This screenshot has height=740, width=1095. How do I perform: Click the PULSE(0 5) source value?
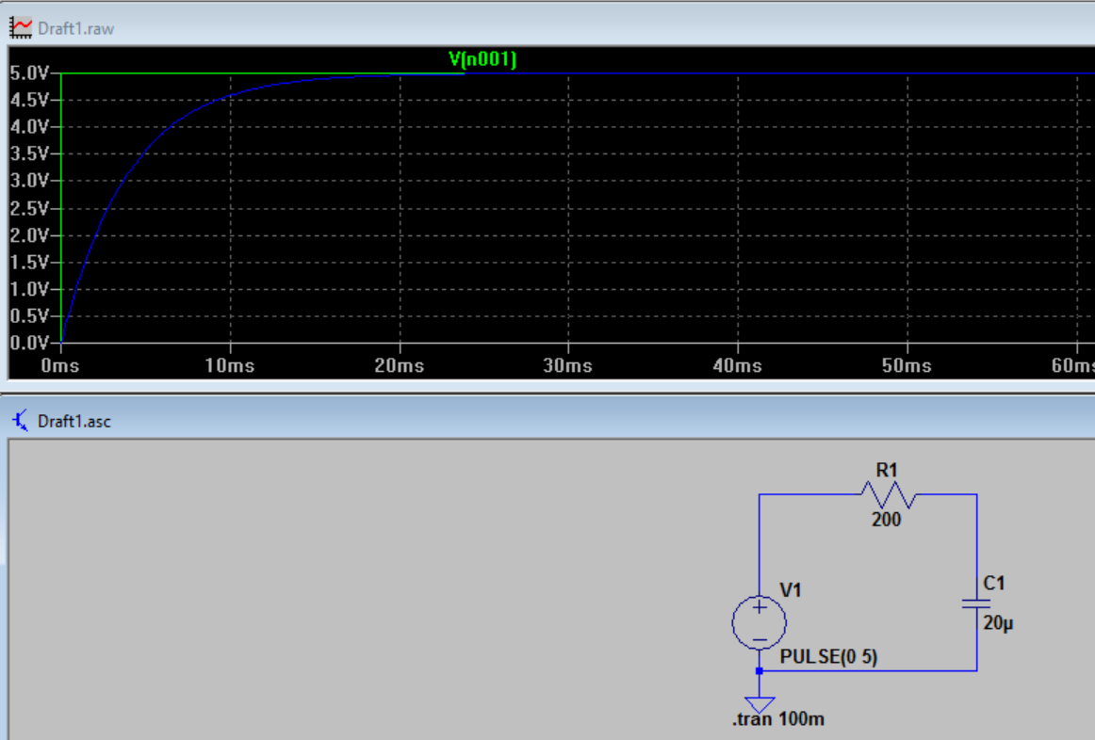pos(828,656)
